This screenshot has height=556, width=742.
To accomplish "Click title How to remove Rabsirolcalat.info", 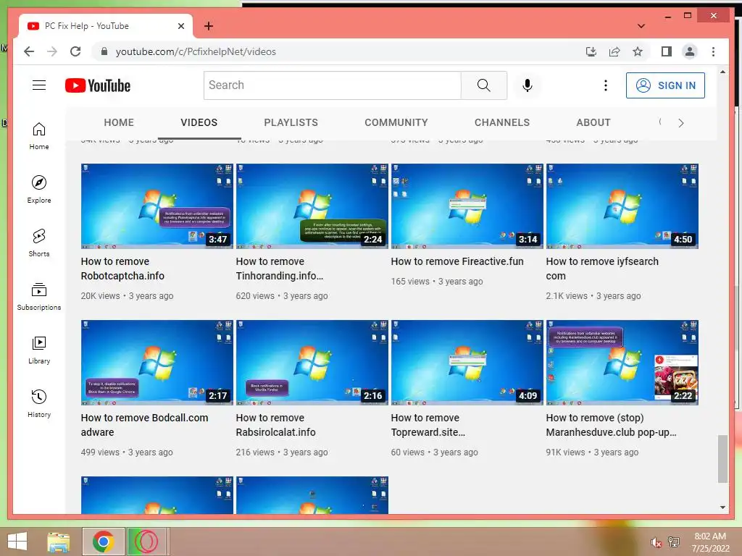I will click(x=275, y=425).
